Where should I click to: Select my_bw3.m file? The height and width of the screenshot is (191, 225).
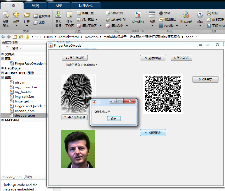[x=20, y=92]
